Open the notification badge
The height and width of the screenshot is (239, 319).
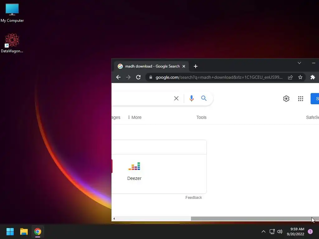point(310,232)
